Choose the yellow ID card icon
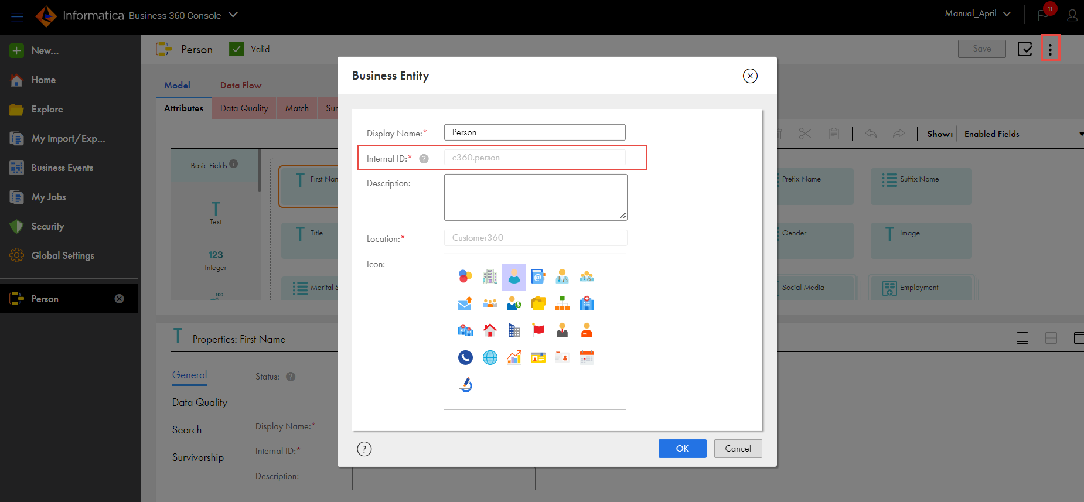The height and width of the screenshot is (502, 1084). point(538,357)
